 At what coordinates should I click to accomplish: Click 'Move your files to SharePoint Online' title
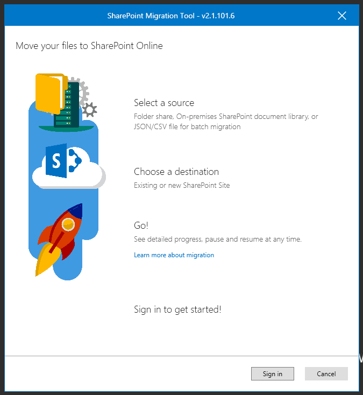(89, 46)
